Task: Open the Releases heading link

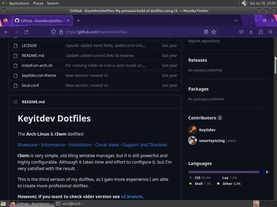Action: [198, 60]
